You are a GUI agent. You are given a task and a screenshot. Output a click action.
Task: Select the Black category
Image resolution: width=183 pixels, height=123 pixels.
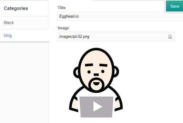(24, 23)
